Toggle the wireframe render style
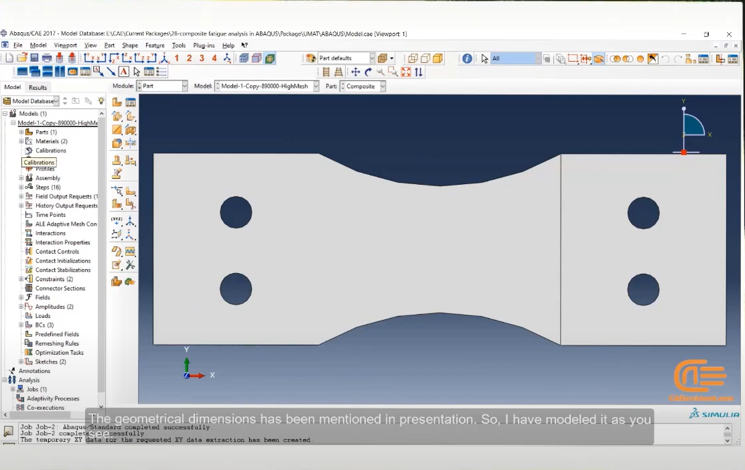Viewport: 745px width, 470px height. pos(413,58)
